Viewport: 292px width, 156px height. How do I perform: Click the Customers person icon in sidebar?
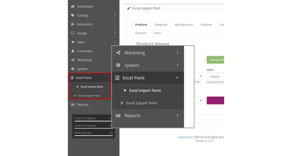pos(73,51)
